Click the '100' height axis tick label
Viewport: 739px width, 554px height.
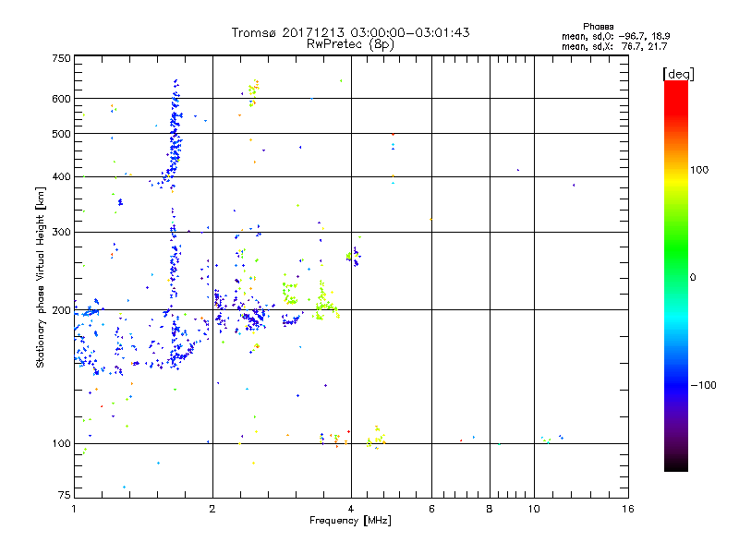(x=61, y=444)
